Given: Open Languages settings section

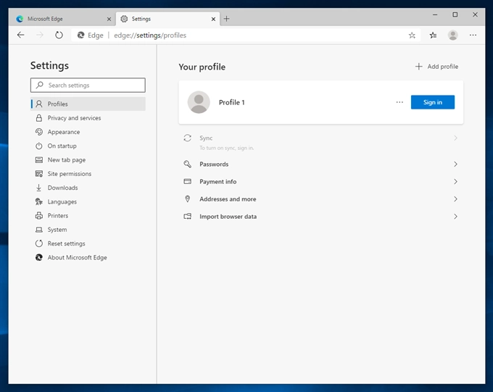Looking at the screenshot, I should 88,201.
